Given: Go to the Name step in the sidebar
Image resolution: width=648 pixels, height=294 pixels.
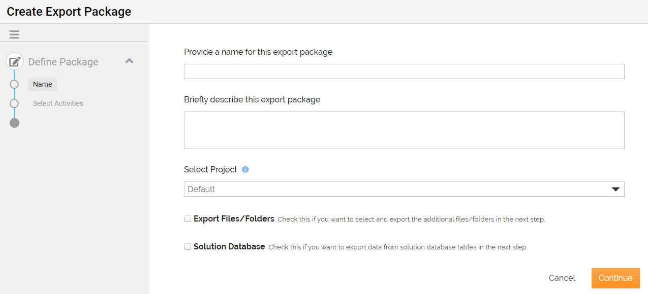Looking at the screenshot, I should [43, 84].
